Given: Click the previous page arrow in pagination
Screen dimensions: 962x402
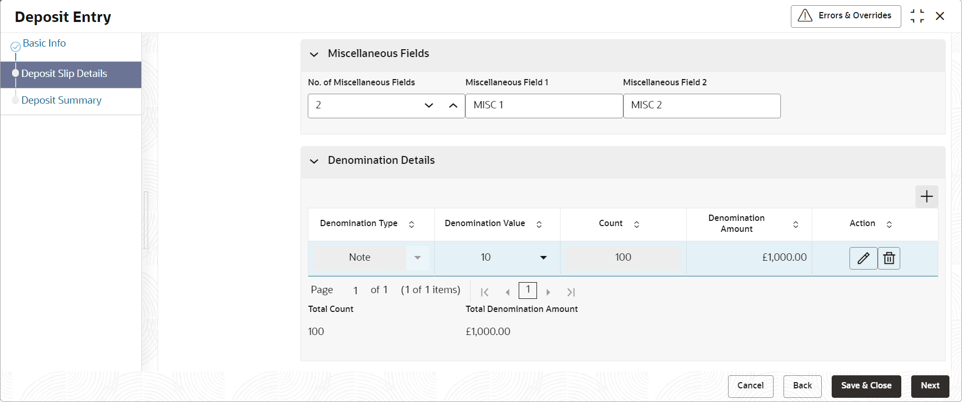Looking at the screenshot, I should coord(507,292).
